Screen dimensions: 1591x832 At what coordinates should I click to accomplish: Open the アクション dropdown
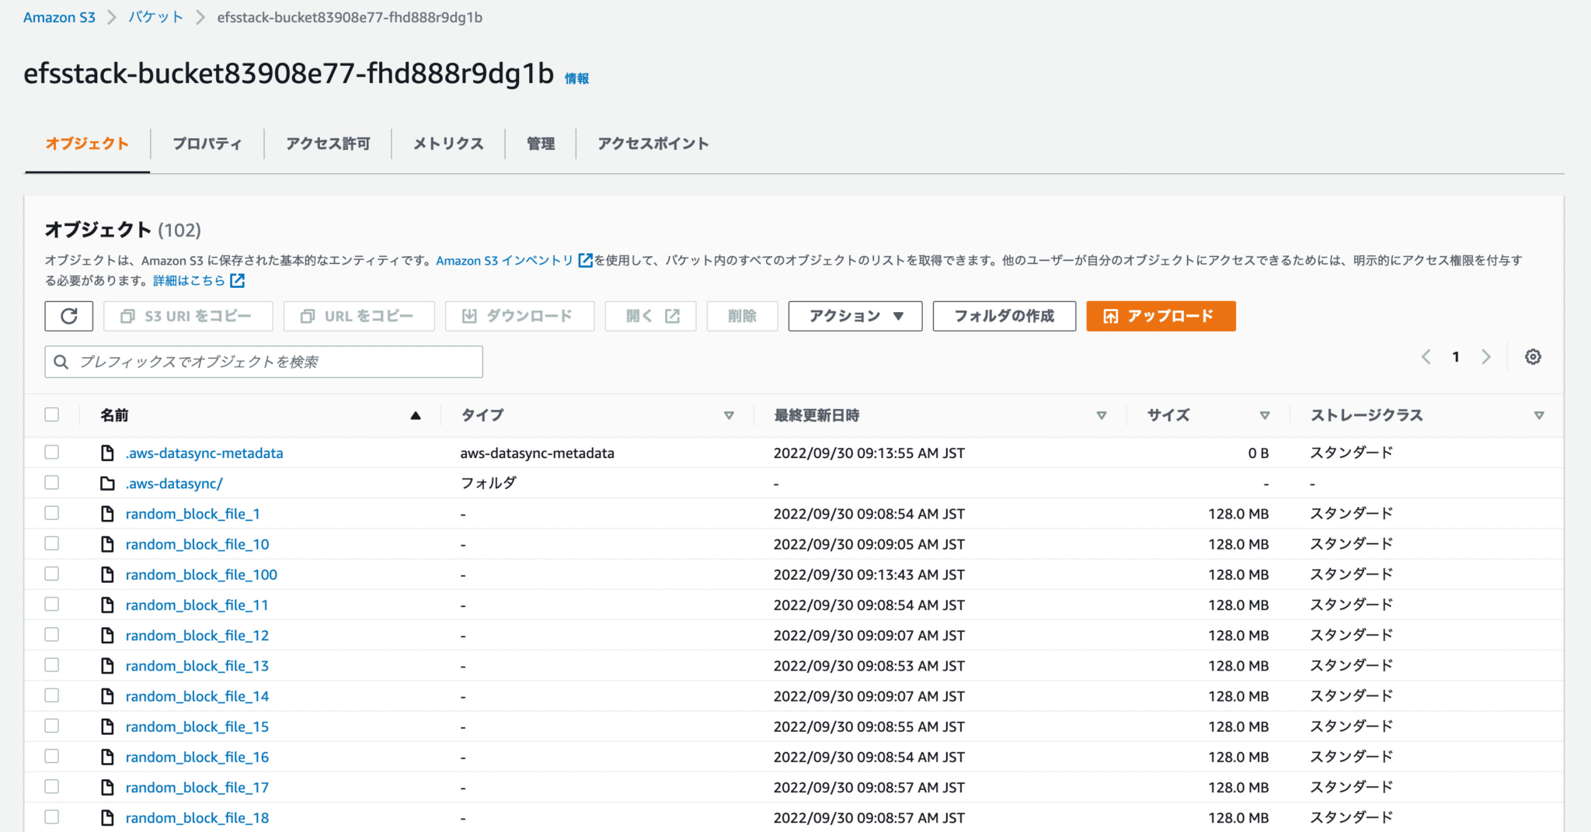(854, 316)
